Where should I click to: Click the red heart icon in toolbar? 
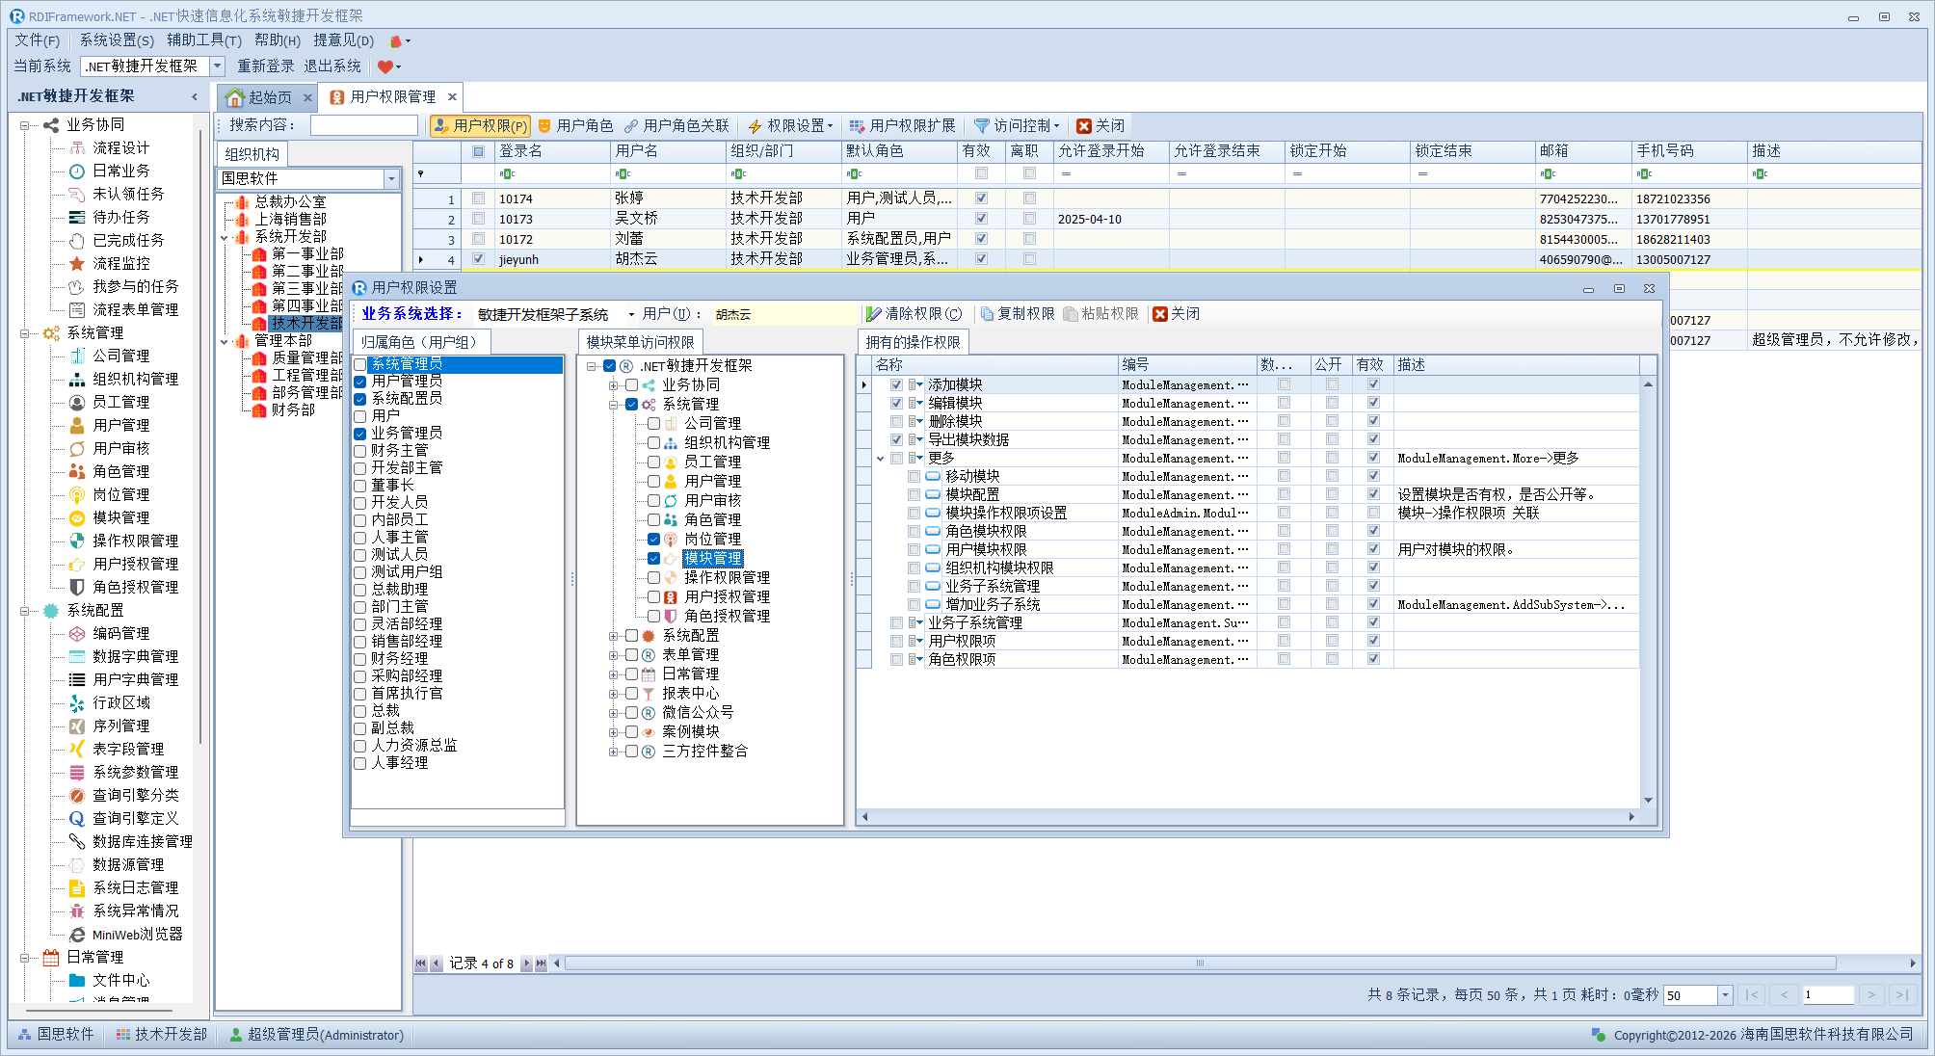[385, 66]
